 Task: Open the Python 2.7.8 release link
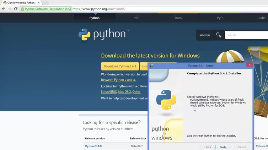pos(93,146)
